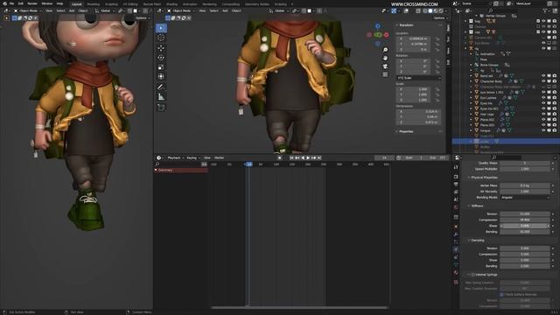Toggle Check Surface Normals checkbox
The height and width of the screenshot is (315, 560).
(502, 295)
